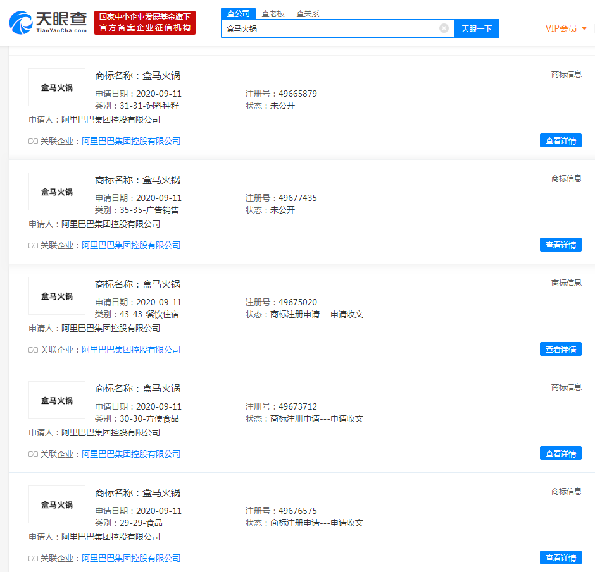Screen dimensions: 595x572
Task: Switch to the 查老板 tab
Action: point(273,13)
